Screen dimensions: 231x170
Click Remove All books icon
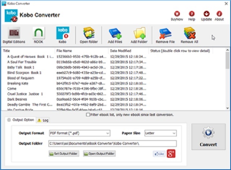(189, 33)
